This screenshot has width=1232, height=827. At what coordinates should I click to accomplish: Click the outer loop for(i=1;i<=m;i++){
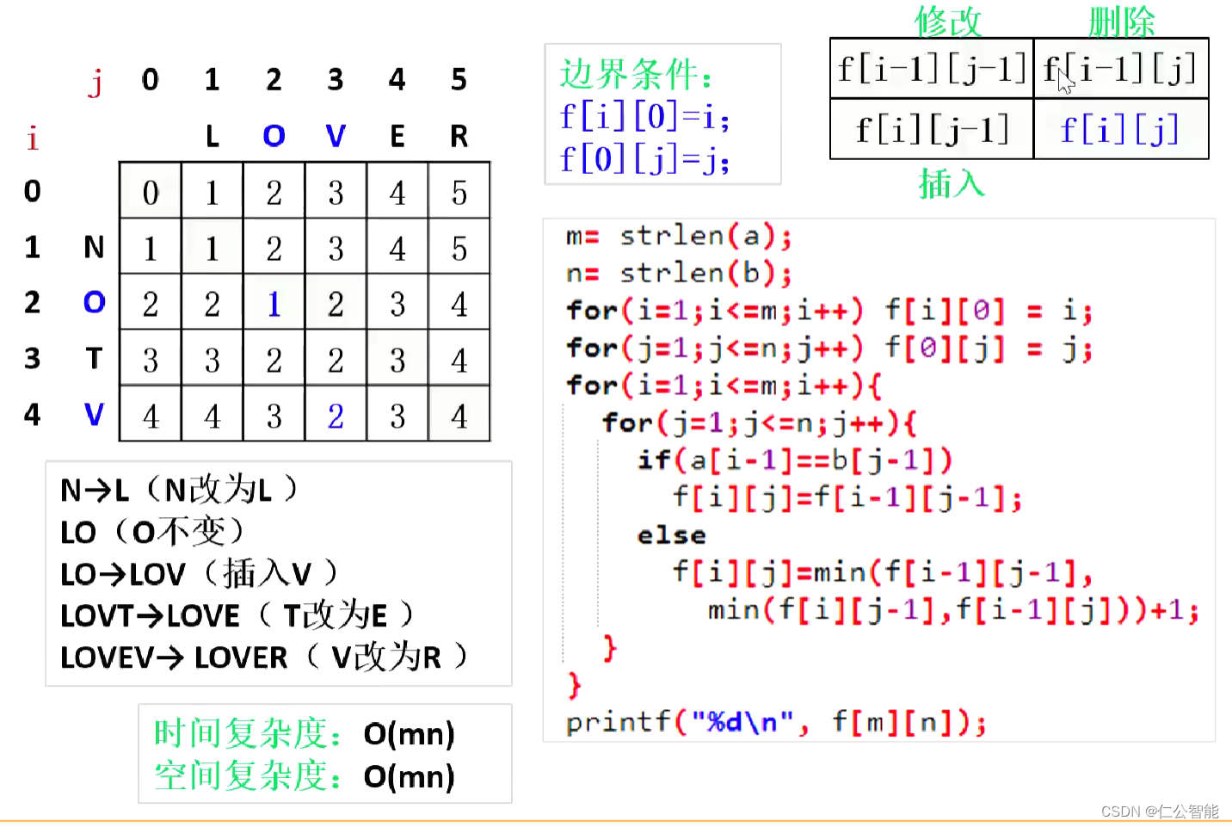[724, 385]
